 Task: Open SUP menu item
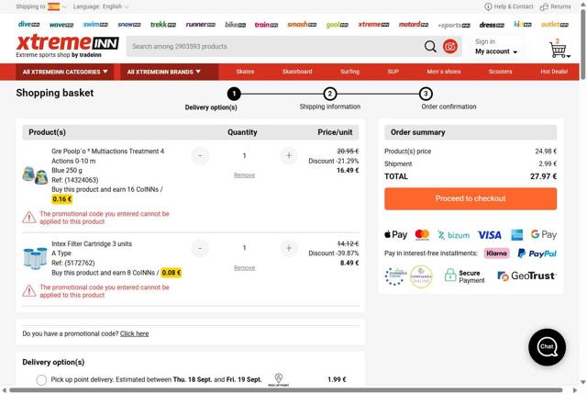pos(393,72)
